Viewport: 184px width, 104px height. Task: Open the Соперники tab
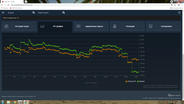[163, 26]
